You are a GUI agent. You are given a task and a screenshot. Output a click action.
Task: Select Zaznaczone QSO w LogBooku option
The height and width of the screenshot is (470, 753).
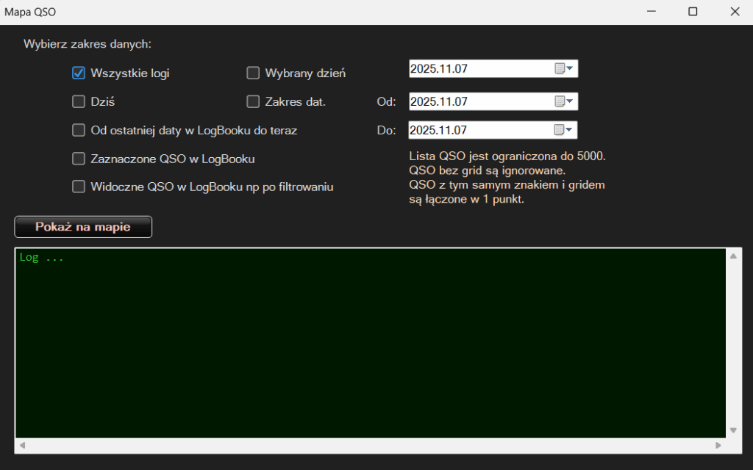point(79,159)
